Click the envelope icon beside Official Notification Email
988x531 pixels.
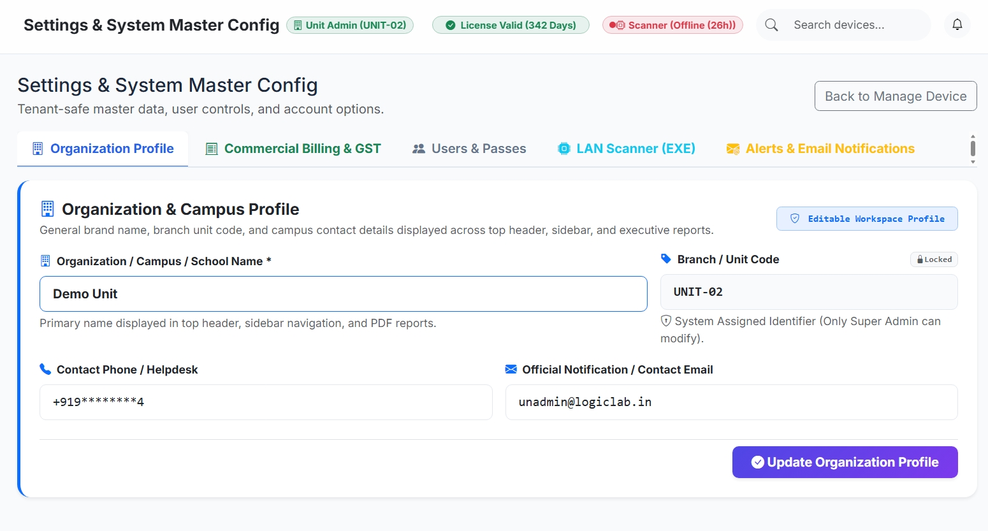pos(511,369)
